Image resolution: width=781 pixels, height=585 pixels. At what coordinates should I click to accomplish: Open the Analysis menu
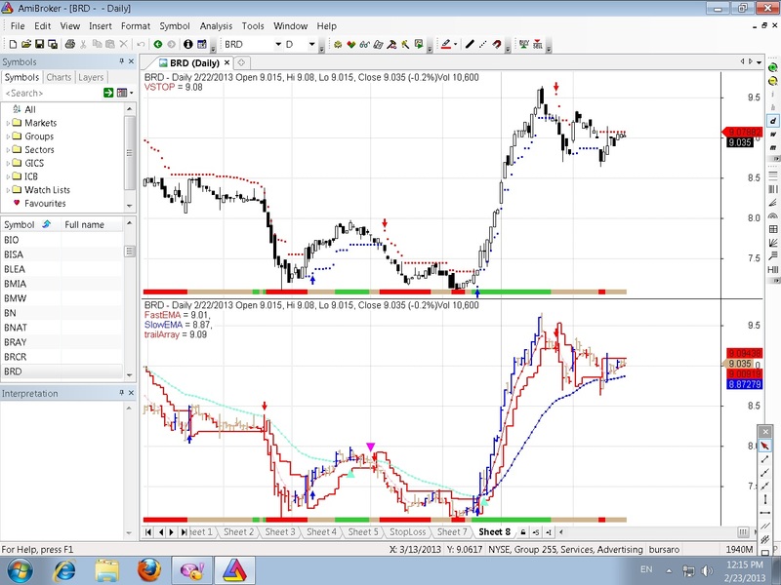(x=216, y=26)
